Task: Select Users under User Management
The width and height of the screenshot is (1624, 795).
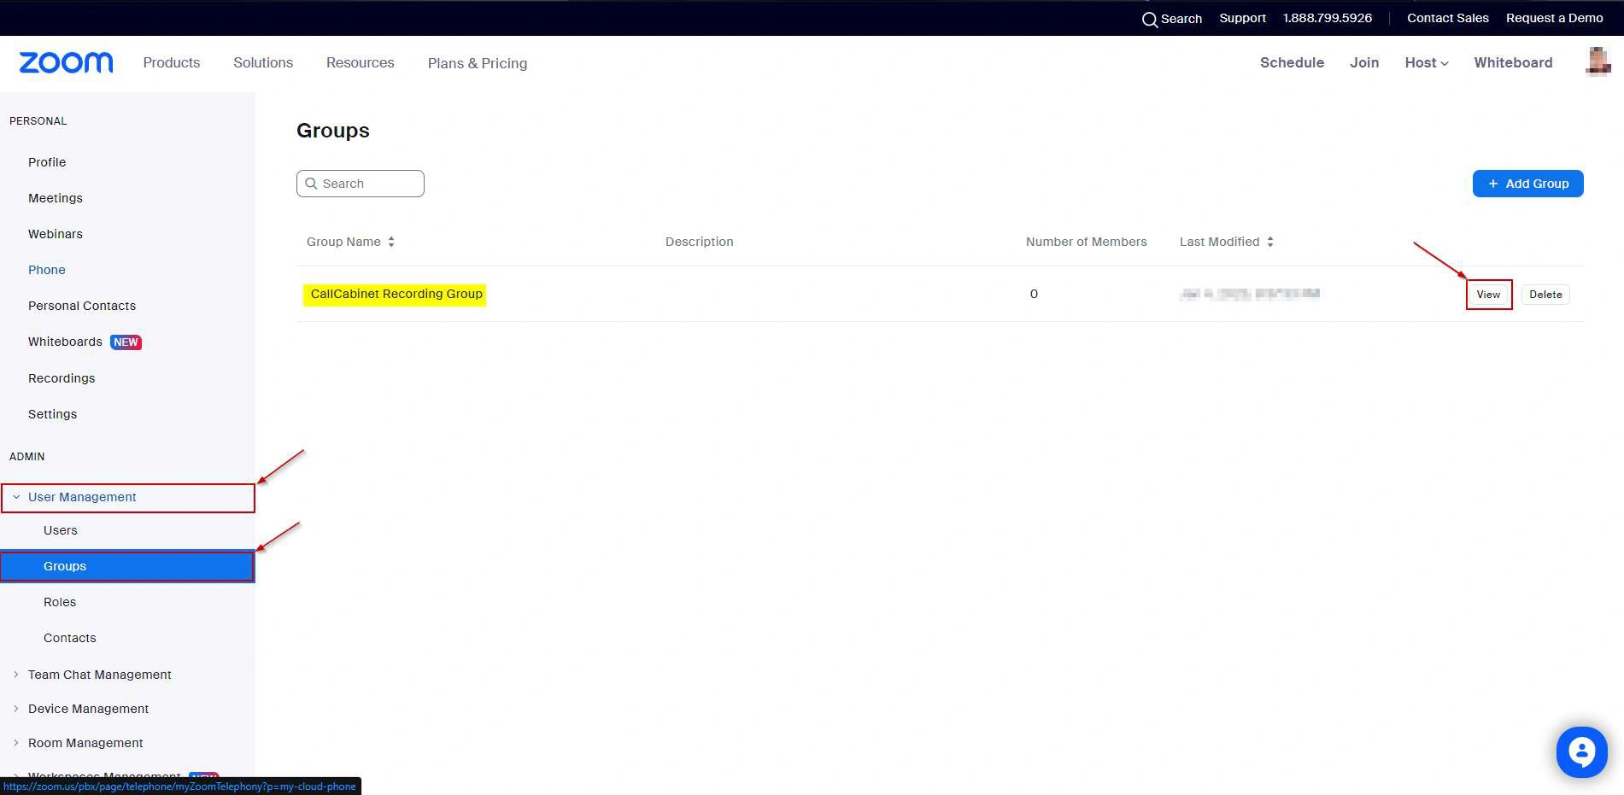Action: click(61, 530)
